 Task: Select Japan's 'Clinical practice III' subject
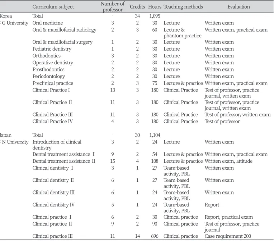click(52, 236)
